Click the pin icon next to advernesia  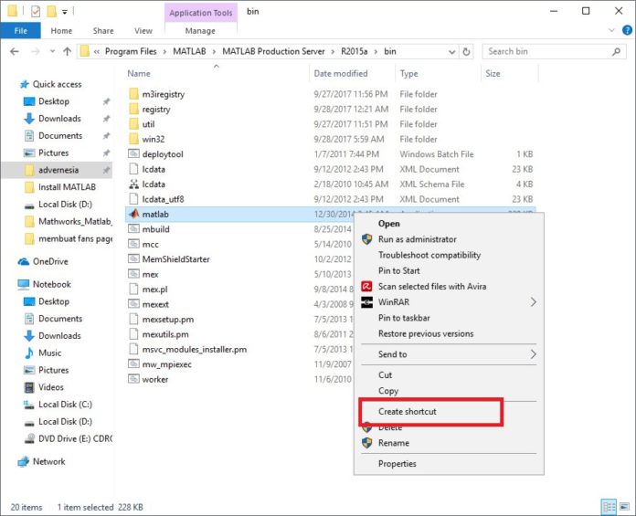point(106,170)
